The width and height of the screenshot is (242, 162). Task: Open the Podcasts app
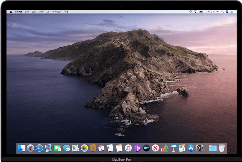(x=137, y=148)
